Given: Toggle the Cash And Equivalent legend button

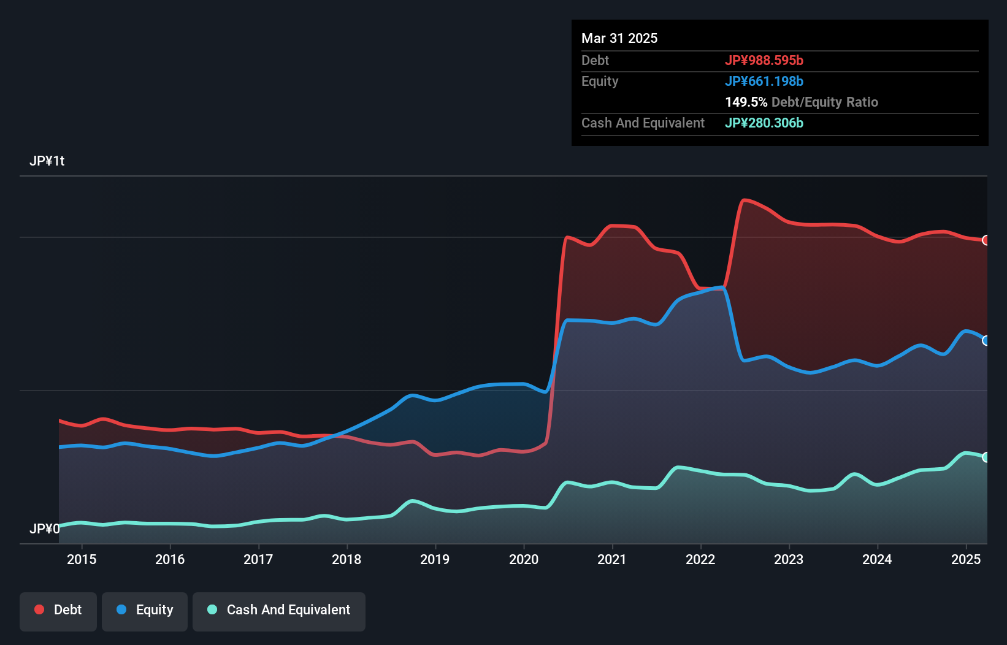Looking at the screenshot, I should [x=279, y=611].
